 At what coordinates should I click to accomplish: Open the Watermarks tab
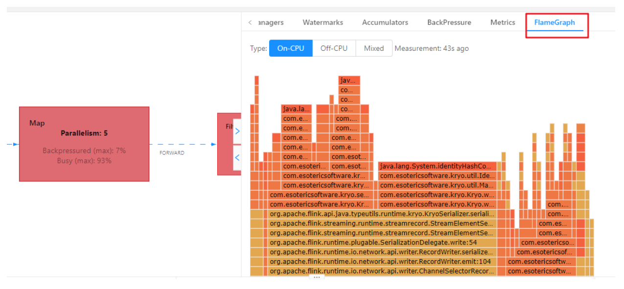pyautogui.click(x=323, y=22)
